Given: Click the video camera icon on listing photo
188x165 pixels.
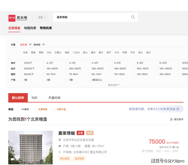Looking at the screenshot, I should click(x=12, y=159).
